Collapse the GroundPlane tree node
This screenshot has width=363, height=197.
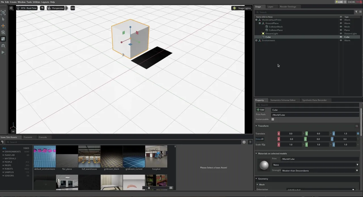coord(260,23)
